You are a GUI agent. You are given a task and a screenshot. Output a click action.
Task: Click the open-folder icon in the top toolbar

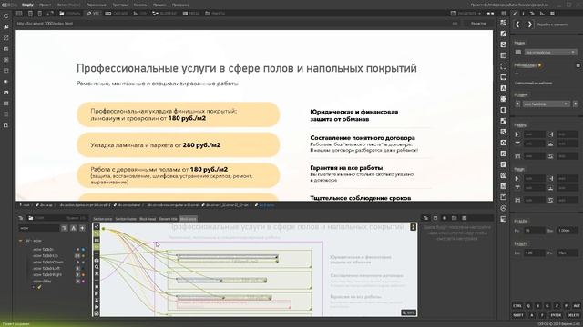(x=62, y=14)
